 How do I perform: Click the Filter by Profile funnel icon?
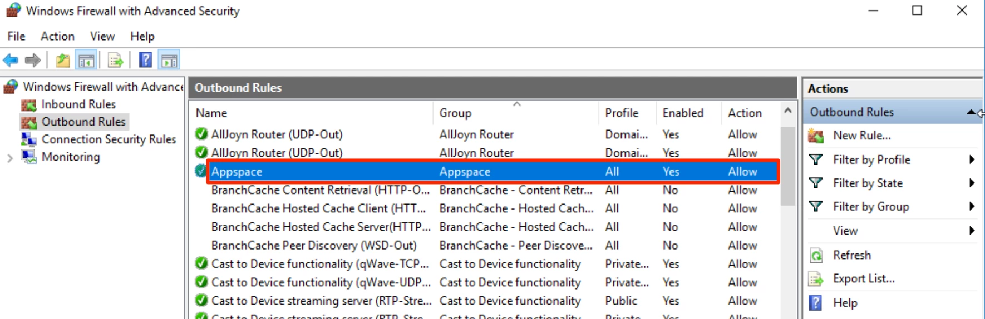pyautogui.click(x=816, y=160)
